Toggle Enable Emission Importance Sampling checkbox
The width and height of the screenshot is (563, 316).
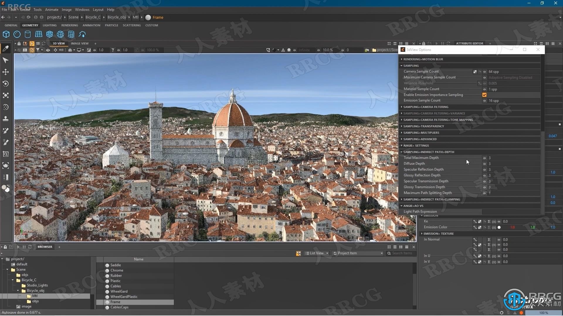coord(484,95)
